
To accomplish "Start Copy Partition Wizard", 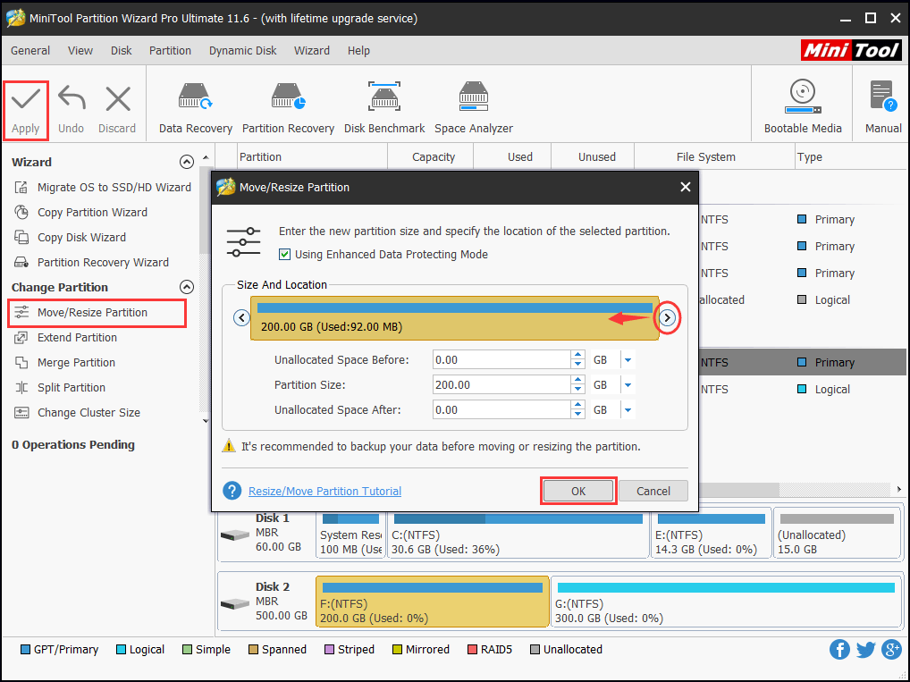I will coord(80,212).
